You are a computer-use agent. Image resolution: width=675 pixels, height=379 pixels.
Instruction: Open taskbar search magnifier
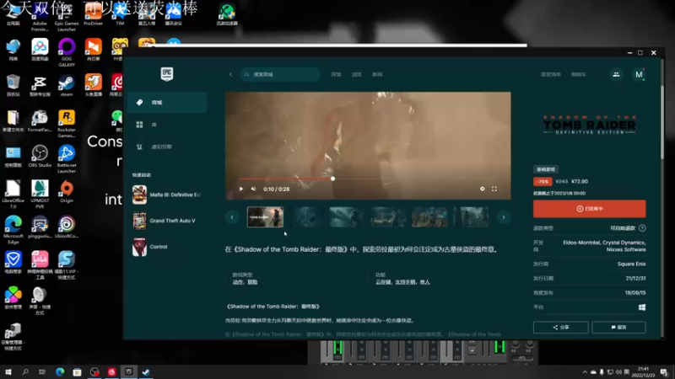pos(25,372)
